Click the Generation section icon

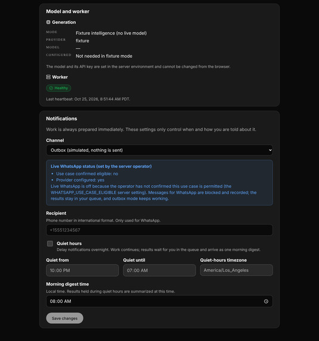point(48,22)
